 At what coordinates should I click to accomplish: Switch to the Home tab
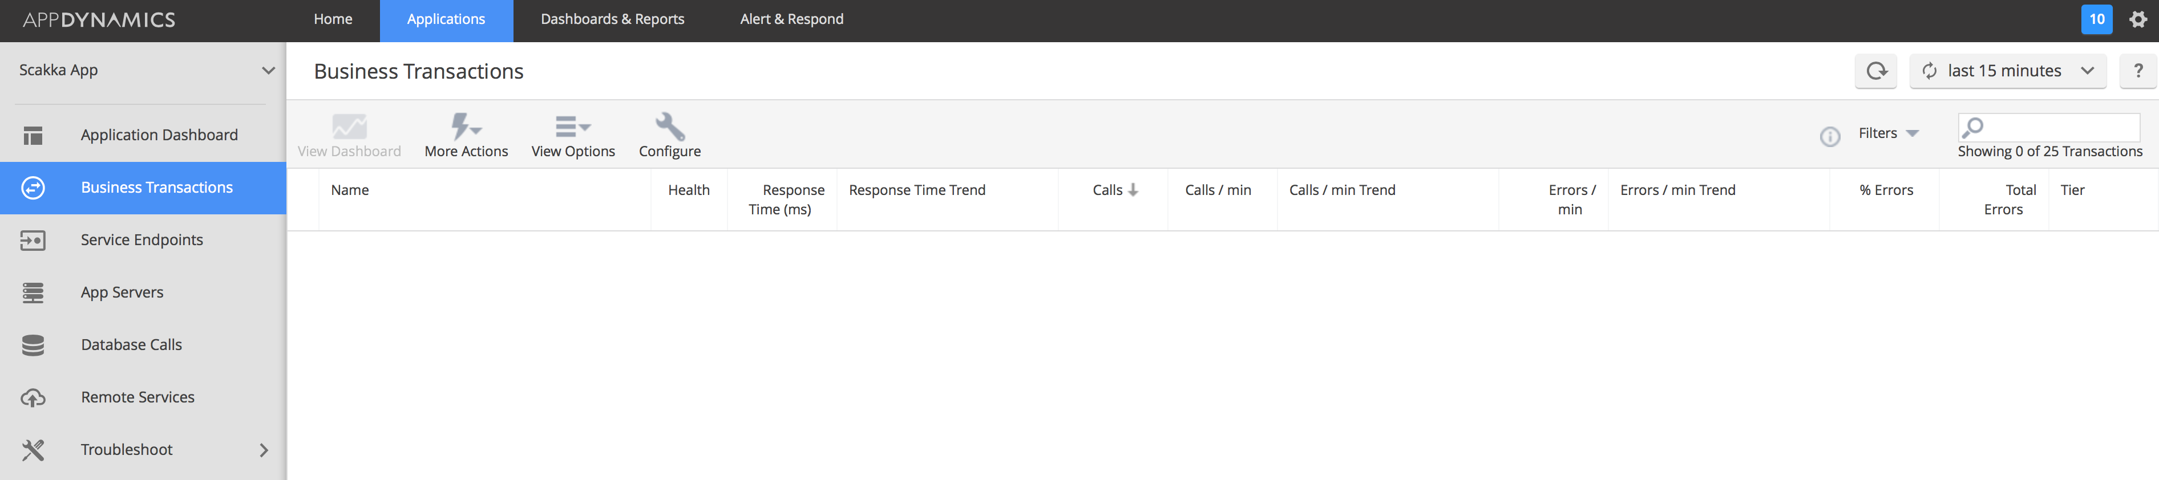[333, 19]
